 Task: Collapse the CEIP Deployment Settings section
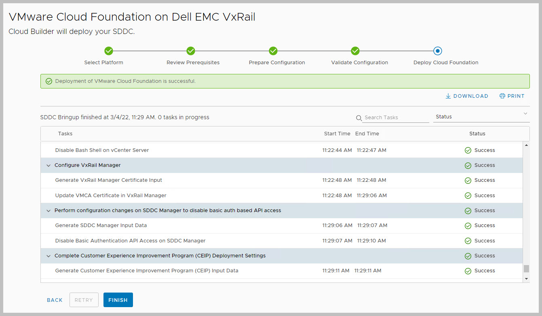pyautogui.click(x=49, y=256)
